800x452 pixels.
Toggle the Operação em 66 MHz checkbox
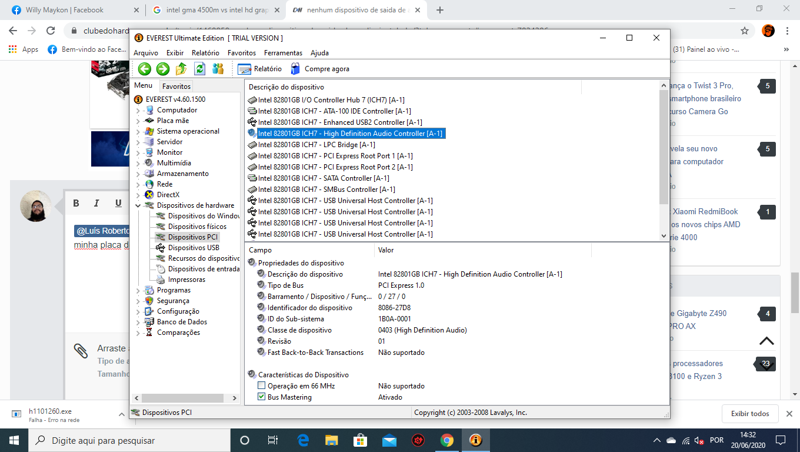[262, 386]
